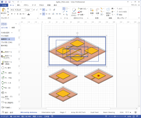Select the Block Diagram (3D) stencil
Screen dimensions: 141x118
tap(7, 42)
